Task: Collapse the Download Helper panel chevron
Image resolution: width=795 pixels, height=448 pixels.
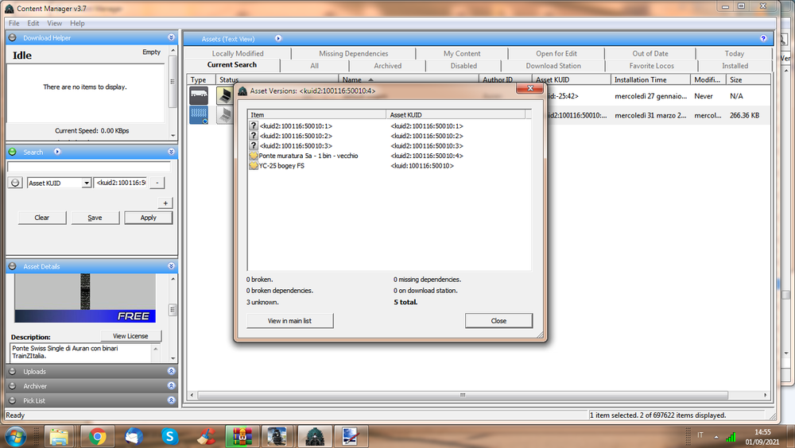Action: coord(172,37)
